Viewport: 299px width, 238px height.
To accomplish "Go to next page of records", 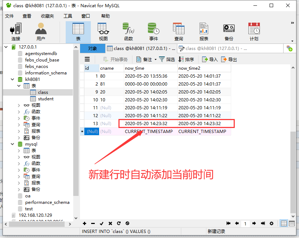I will (x=254, y=223).
